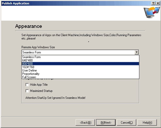Open help with the Help button
The width and height of the screenshot is (161, 128).
pos(147,122)
